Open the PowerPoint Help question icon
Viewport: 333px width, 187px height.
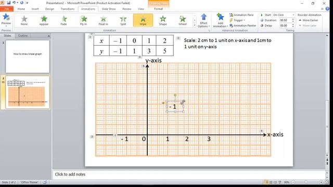click(x=327, y=9)
